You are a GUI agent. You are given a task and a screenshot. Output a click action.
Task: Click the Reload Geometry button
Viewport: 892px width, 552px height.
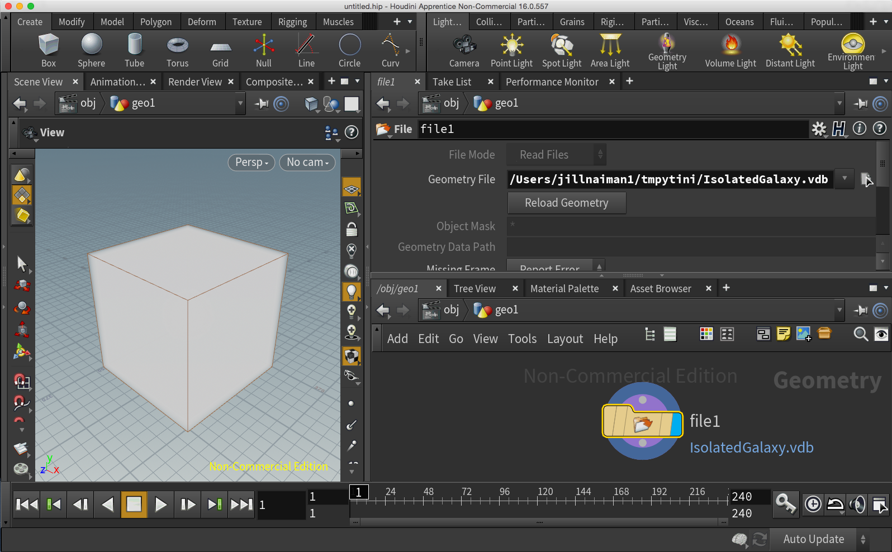pyautogui.click(x=566, y=203)
